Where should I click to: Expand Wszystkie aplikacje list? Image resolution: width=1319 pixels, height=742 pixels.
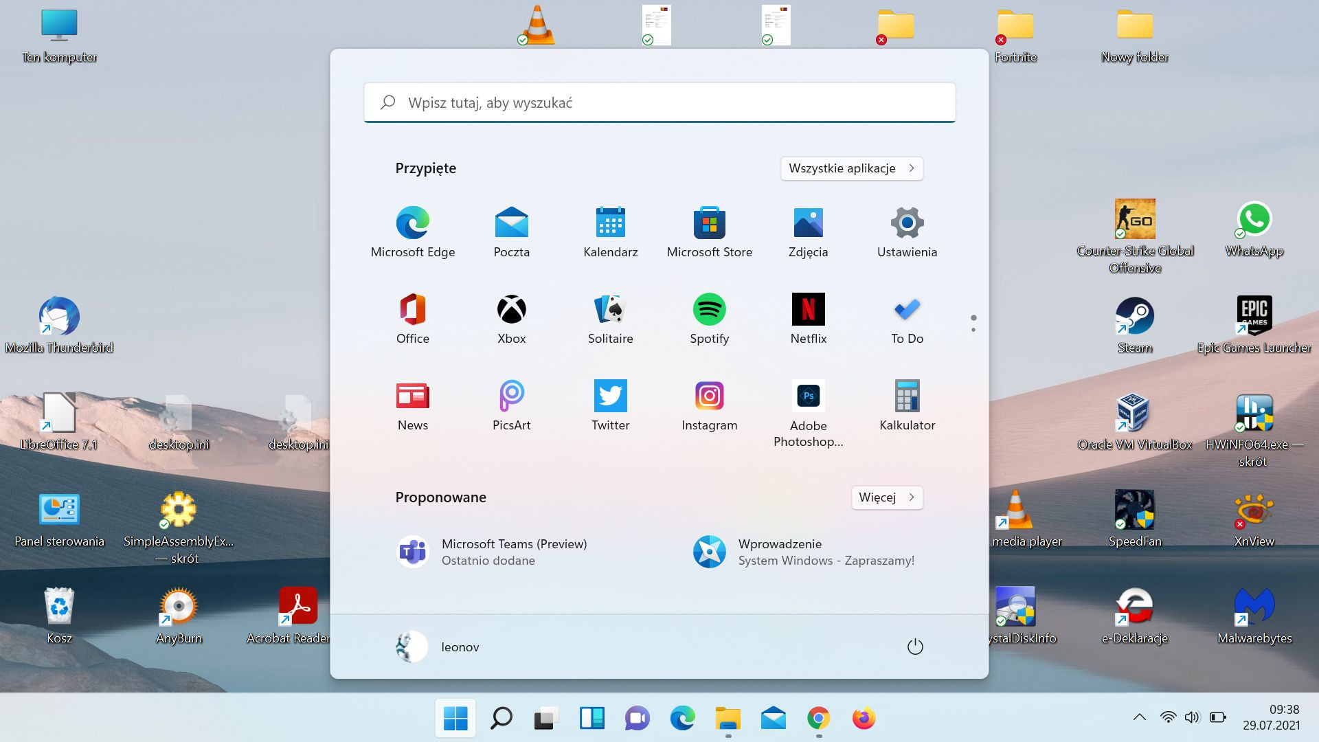(x=852, y=168)
